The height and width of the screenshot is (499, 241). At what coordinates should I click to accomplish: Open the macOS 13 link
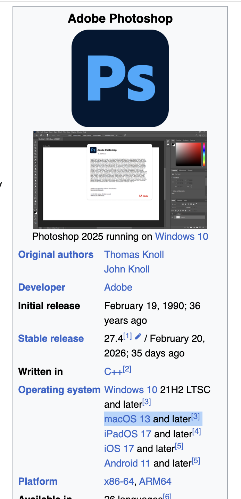[x=127, y=419]
